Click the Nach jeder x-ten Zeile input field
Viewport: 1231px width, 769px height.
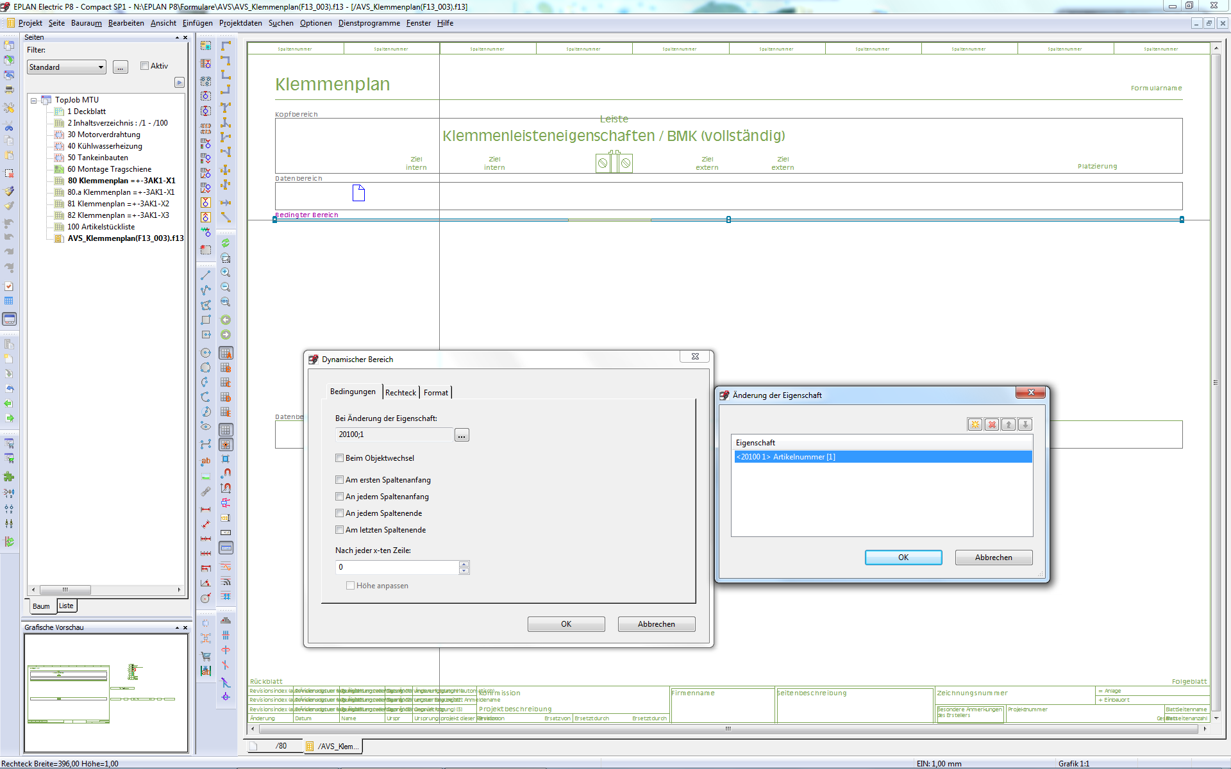pos(398,567)
